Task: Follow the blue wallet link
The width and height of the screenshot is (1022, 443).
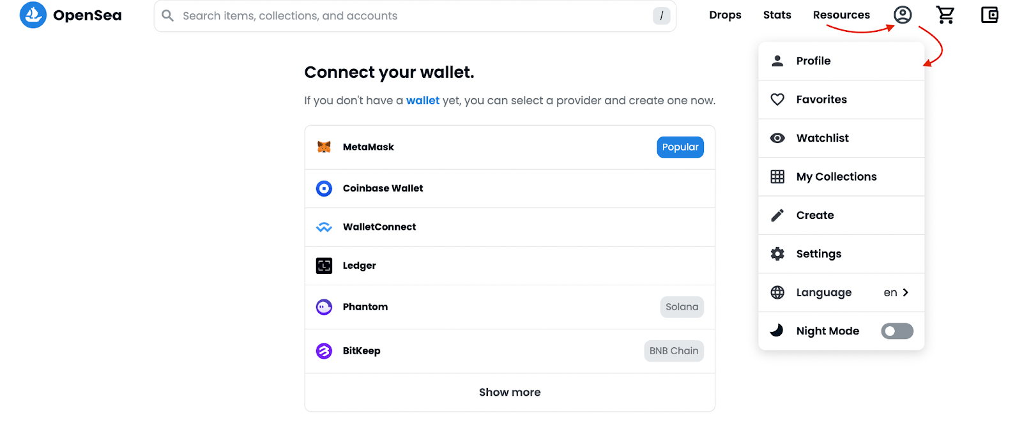Action: pyautogui.click(x=422, y=100)
